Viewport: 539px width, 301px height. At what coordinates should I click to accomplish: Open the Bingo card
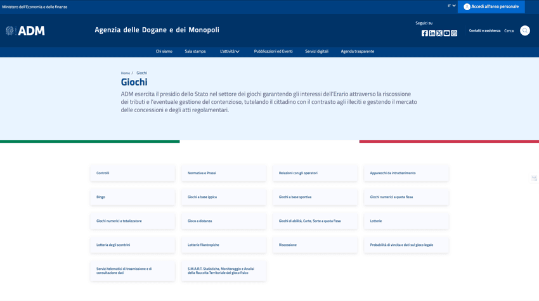tap(133, 197)
